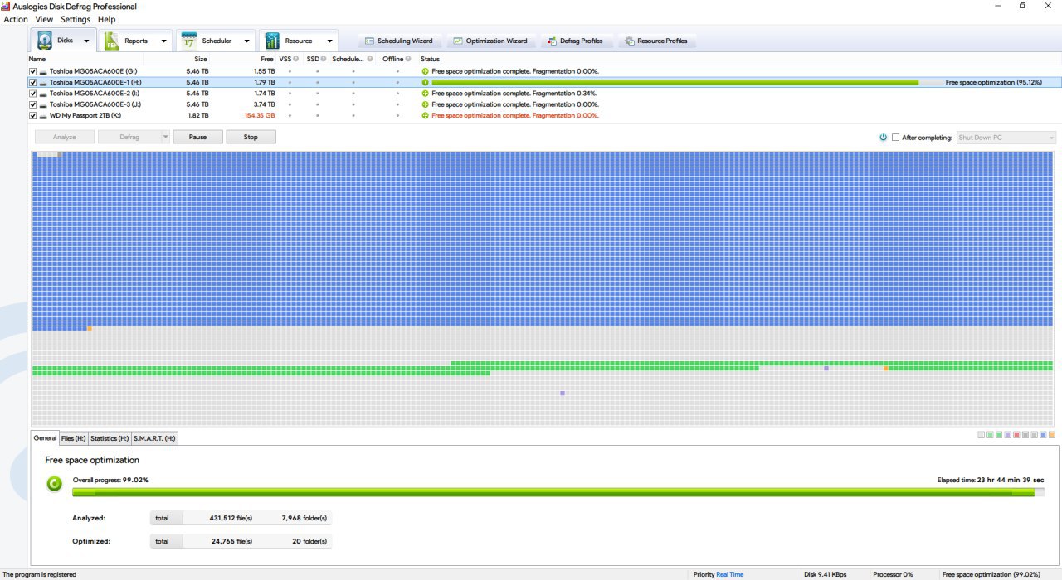Click the red legend color swatch

[1016, 435]
